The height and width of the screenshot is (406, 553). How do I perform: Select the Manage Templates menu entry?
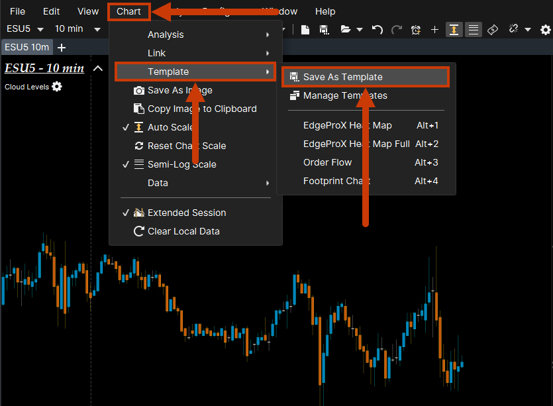click(x=345, y=95)
